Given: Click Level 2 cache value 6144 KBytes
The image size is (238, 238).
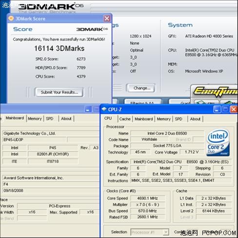Looking at the screenshot, I should pyautogui.click(x=214, y=211).
